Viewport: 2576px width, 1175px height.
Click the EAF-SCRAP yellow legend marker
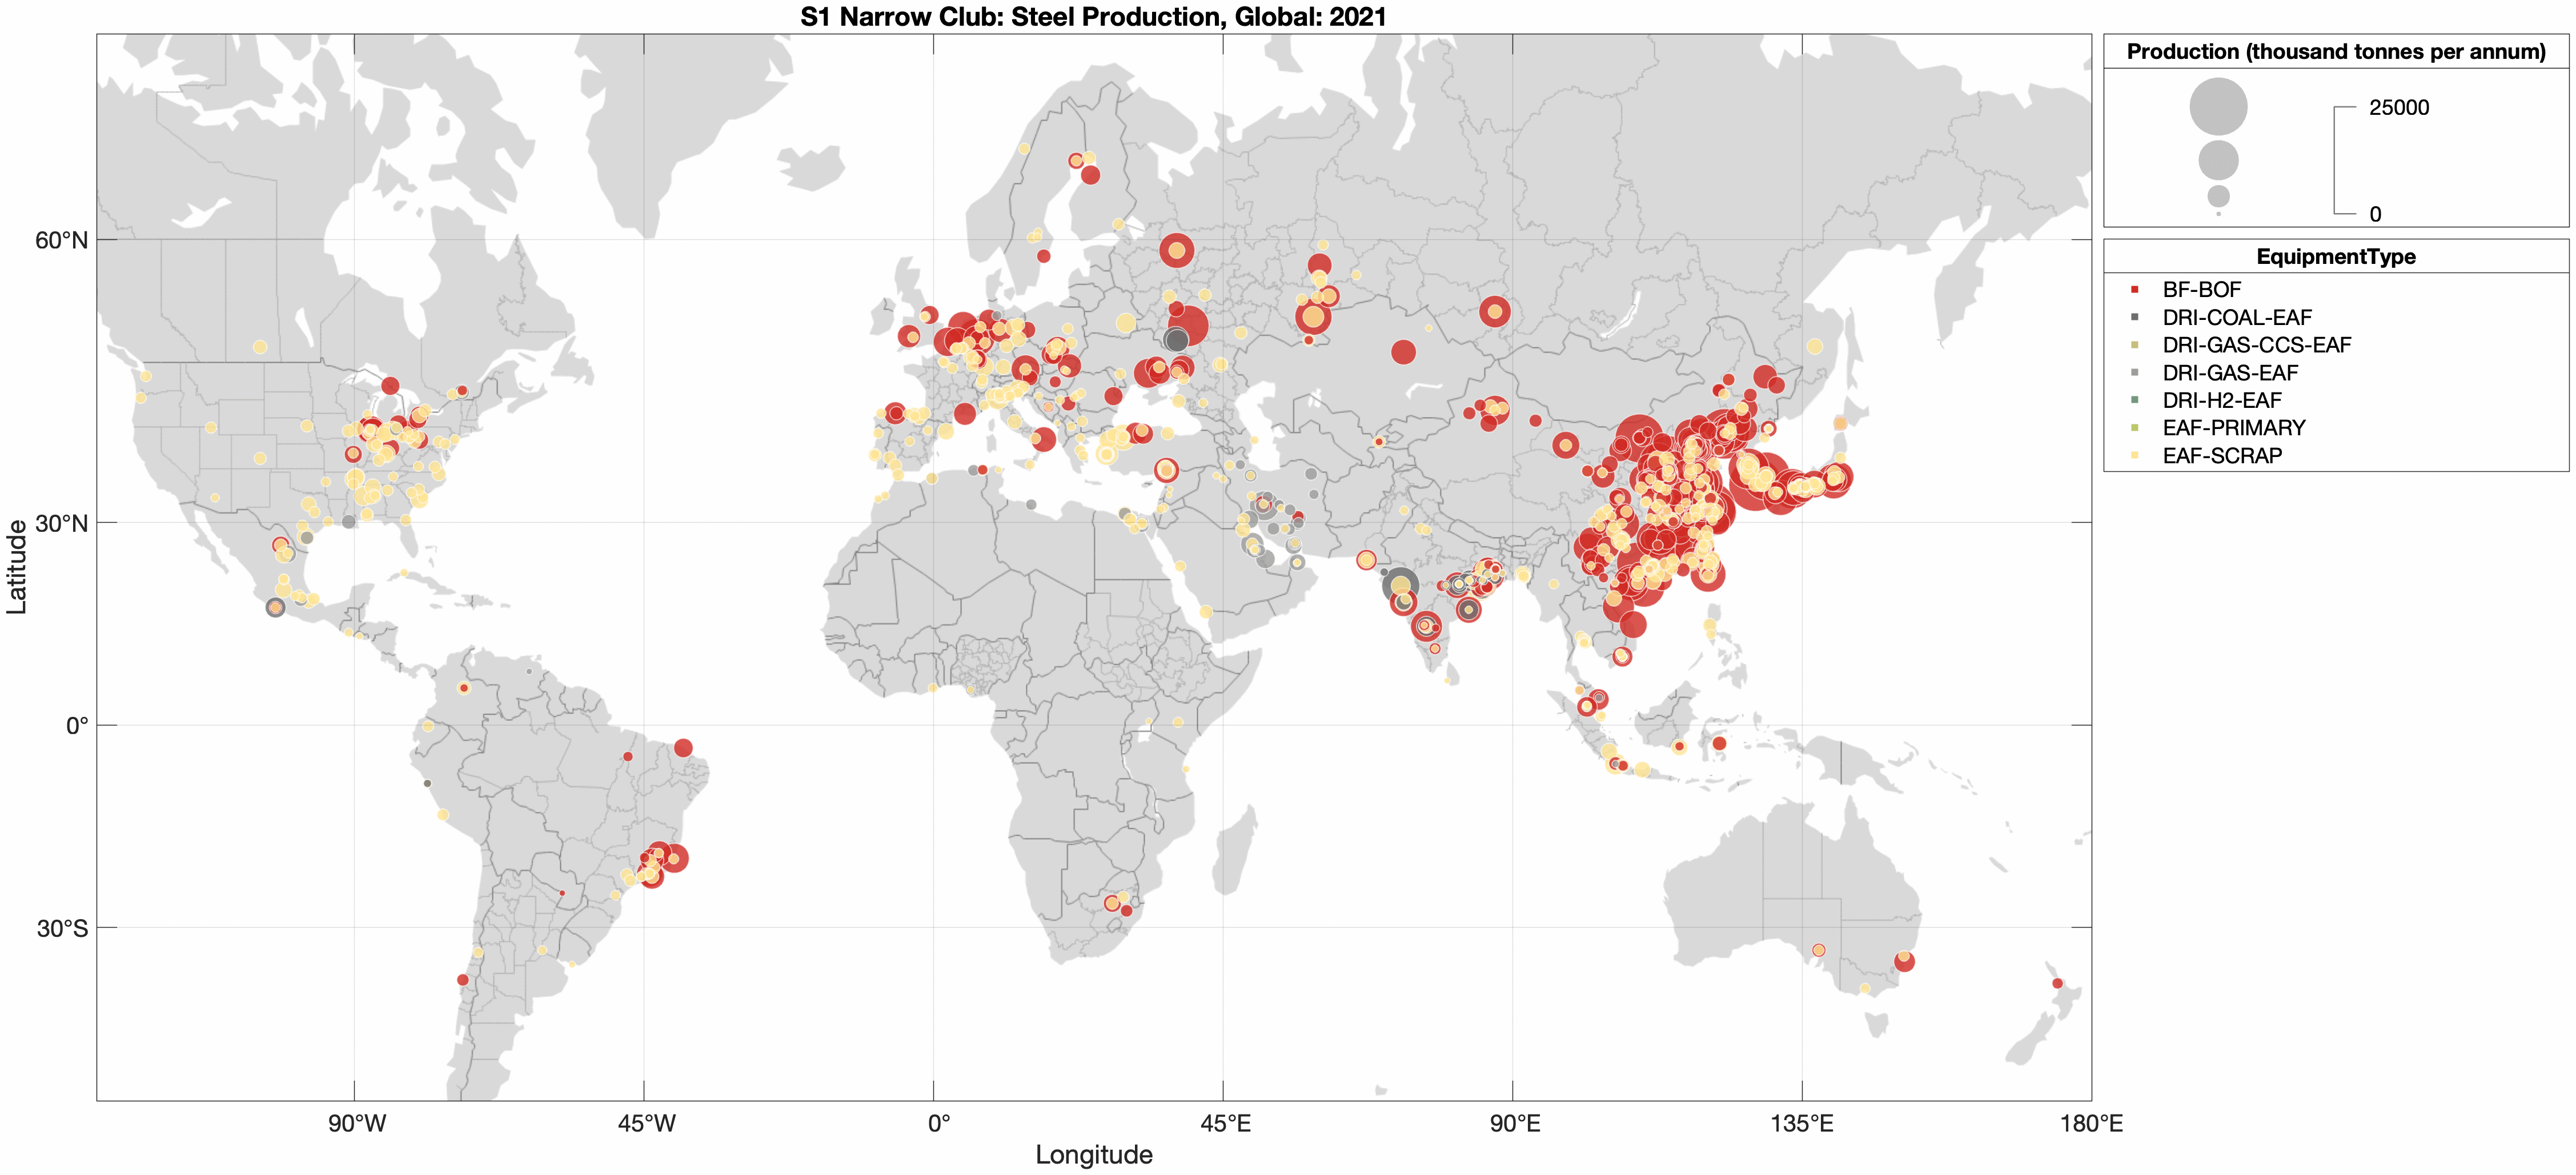pyautogui.click(x=2135, y=456)
